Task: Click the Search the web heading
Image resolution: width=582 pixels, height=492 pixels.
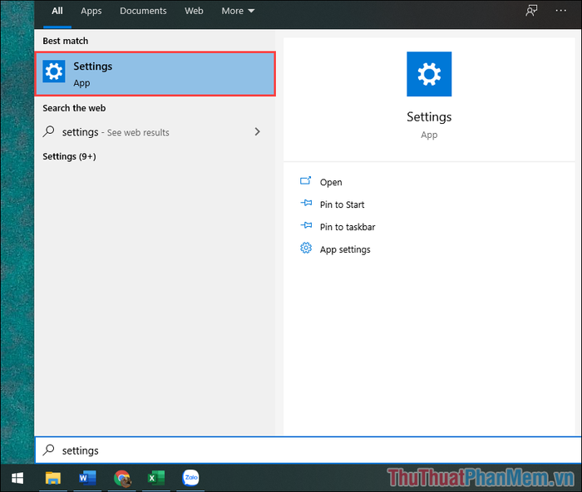Action: tap(74, 108)
